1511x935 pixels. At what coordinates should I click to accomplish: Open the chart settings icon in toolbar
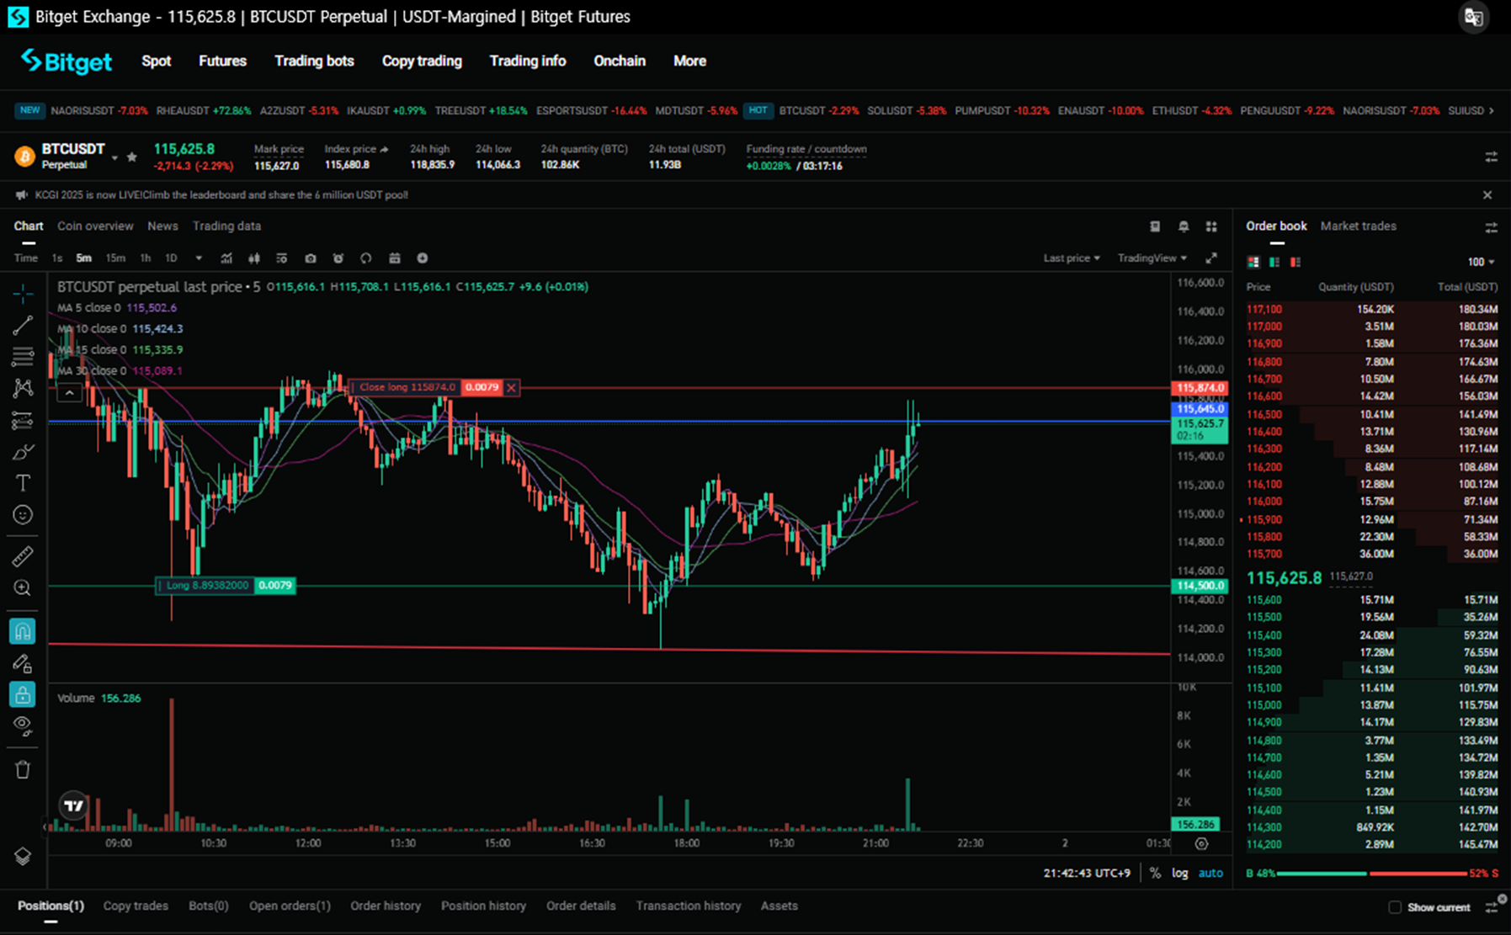(x=282, y=258)
